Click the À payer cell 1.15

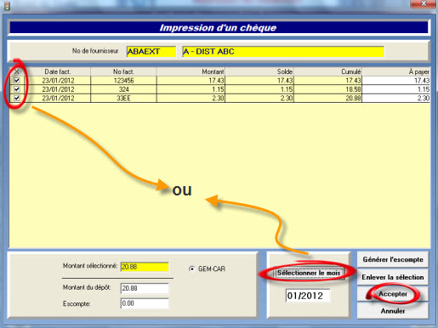click(x=396, y=89)
